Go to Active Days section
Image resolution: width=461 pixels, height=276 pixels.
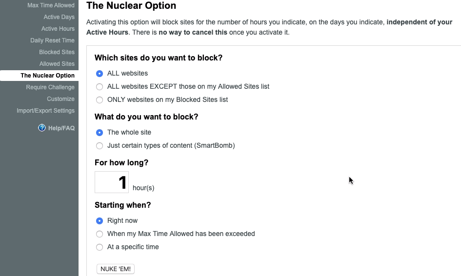59,17
